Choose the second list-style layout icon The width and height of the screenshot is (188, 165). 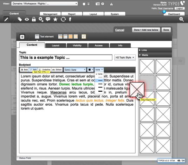(65, 37)
